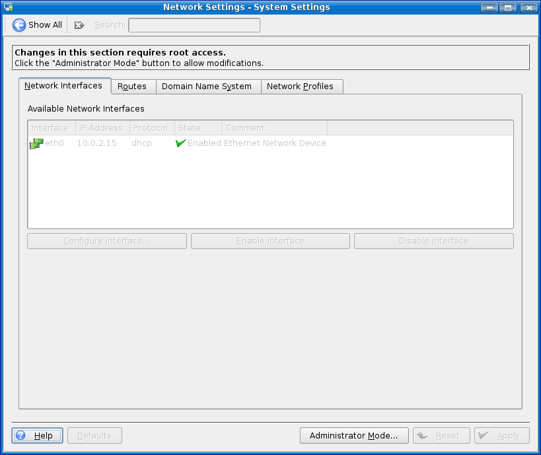The image size is (541, 455).
Task: Click the Configure Interface button
Action: (107, 241)
